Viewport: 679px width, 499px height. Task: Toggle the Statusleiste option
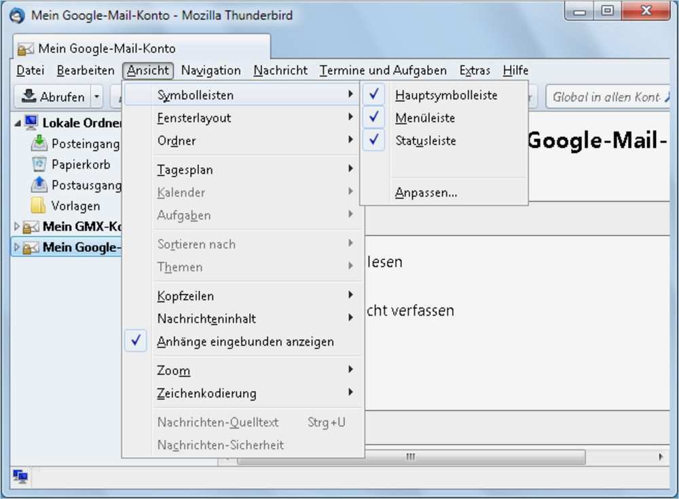(444, 141)
